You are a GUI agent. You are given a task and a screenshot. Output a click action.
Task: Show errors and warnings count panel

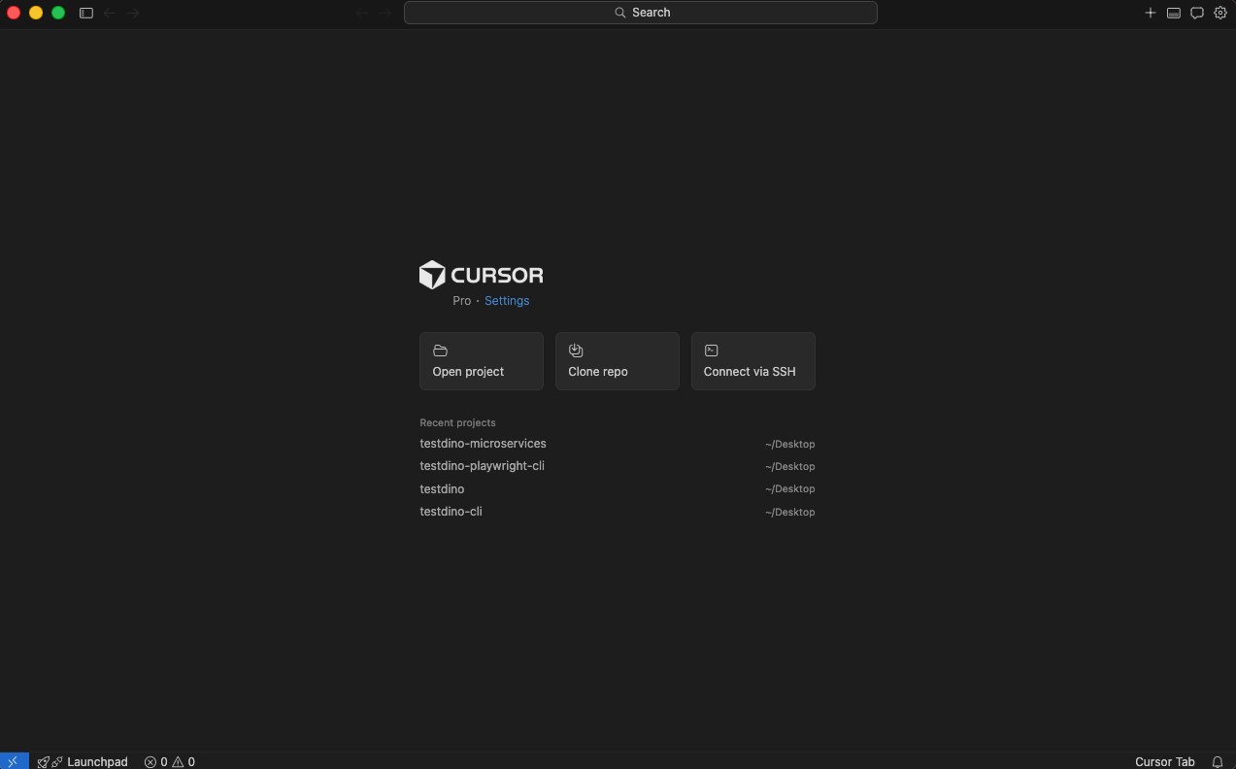coord(170,761)
